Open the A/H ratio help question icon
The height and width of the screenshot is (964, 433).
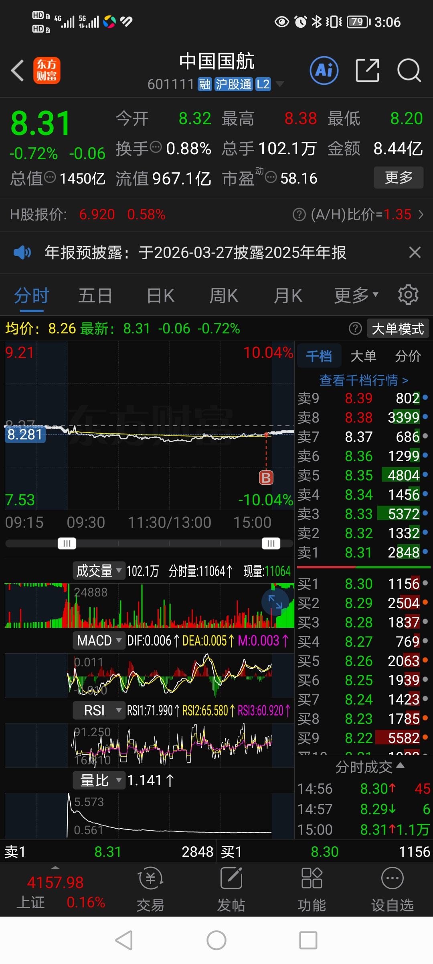pos(299,214)
